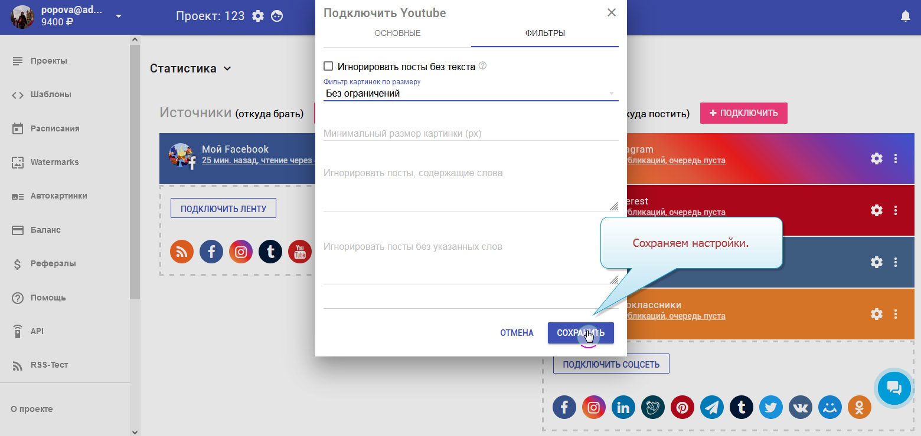Close the Подключить Youtube dialog
Image resolution: width=921 pixels, height=436 pixels.
coord(612,12)
